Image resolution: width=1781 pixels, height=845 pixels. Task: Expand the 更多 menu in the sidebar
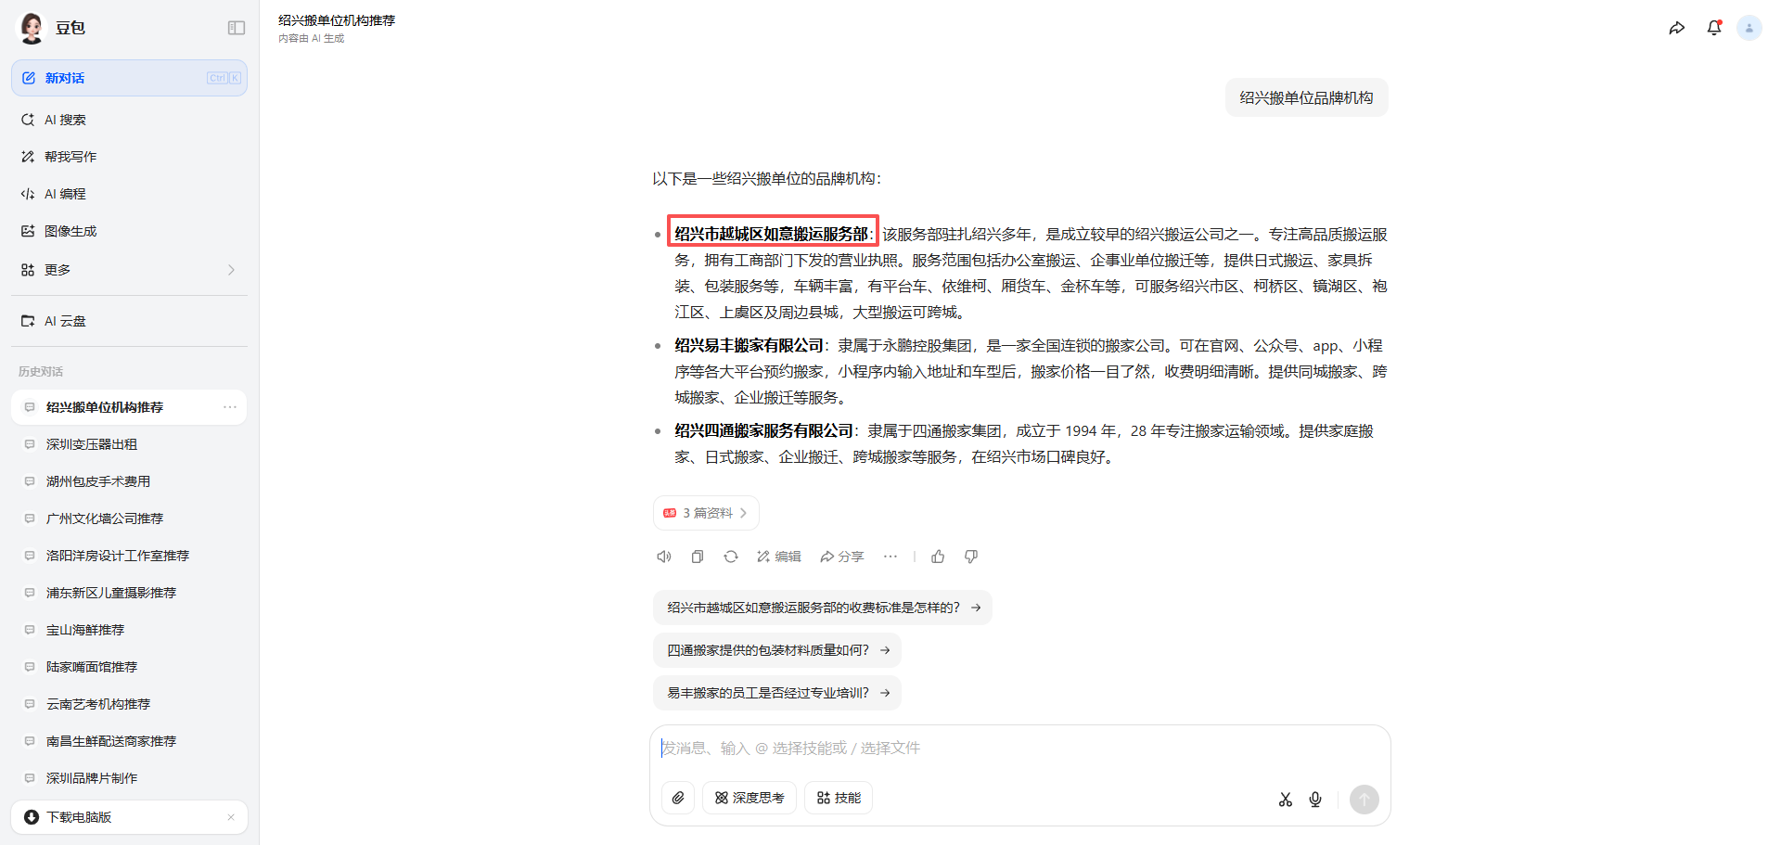[129, 270]
